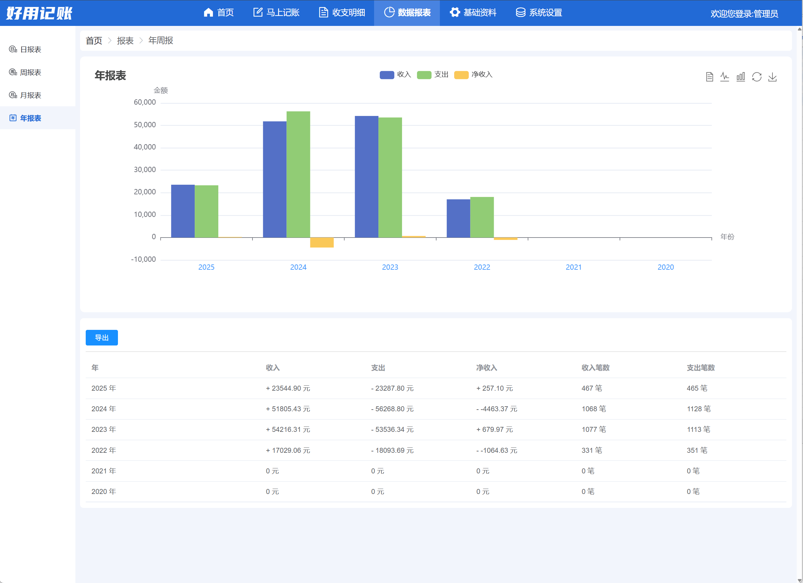Open the 收支明细 navigation tab
This screenshot has width=803, height=583.
342,13
